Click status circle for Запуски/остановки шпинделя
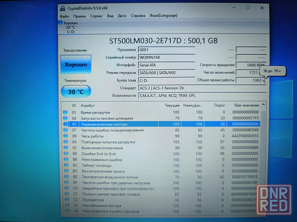Viewport: 297px width, 222px height. tap(66, 118)
